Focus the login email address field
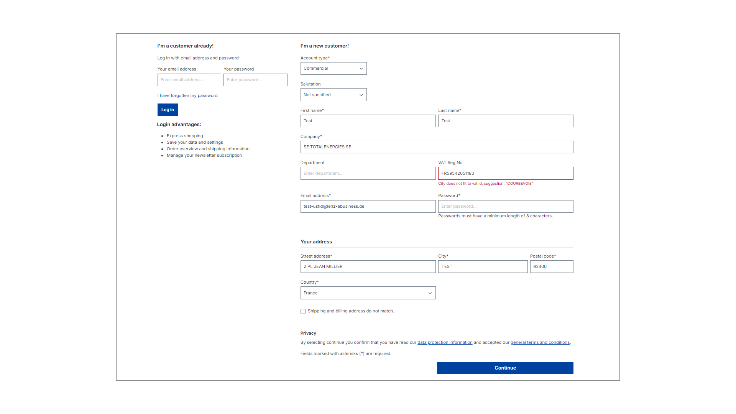The height and width of the screenshot is (414, 736). click(189, 80)
